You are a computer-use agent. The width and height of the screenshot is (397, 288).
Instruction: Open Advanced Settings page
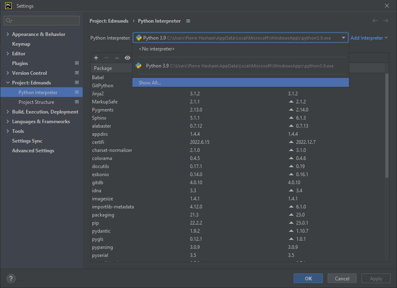(x=33, y=151)
